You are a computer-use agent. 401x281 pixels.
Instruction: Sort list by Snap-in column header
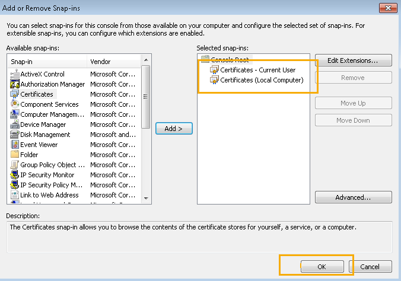47,62
